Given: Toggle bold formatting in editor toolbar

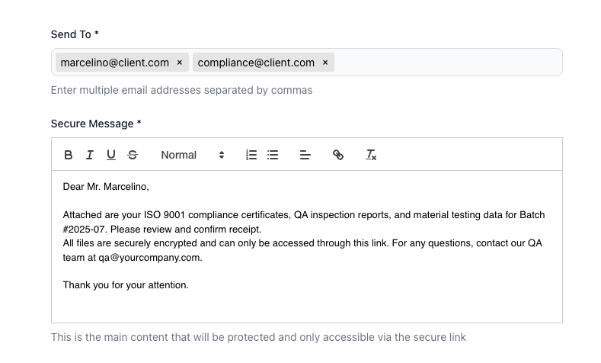Looking at the screenshot, I should 69,155.
